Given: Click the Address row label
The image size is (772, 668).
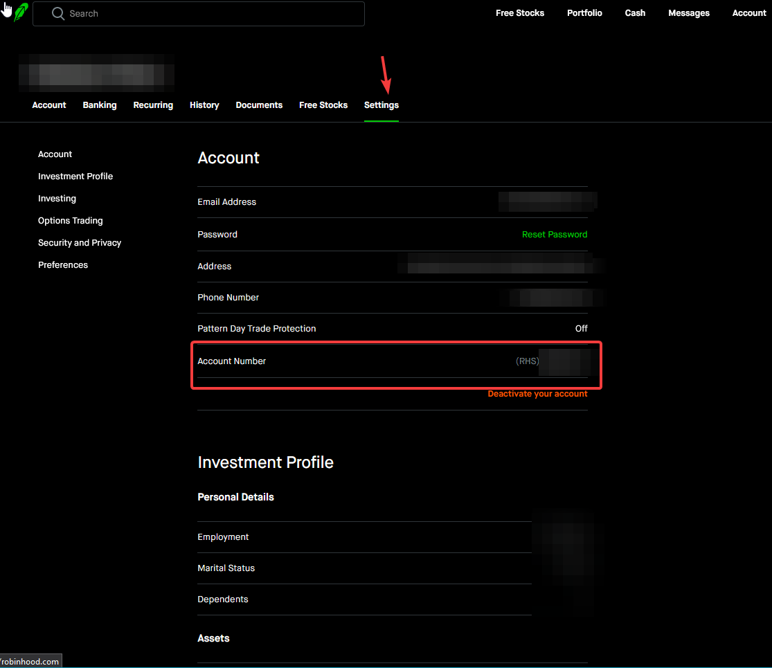Looking at the screenshot, I should 214,267.
